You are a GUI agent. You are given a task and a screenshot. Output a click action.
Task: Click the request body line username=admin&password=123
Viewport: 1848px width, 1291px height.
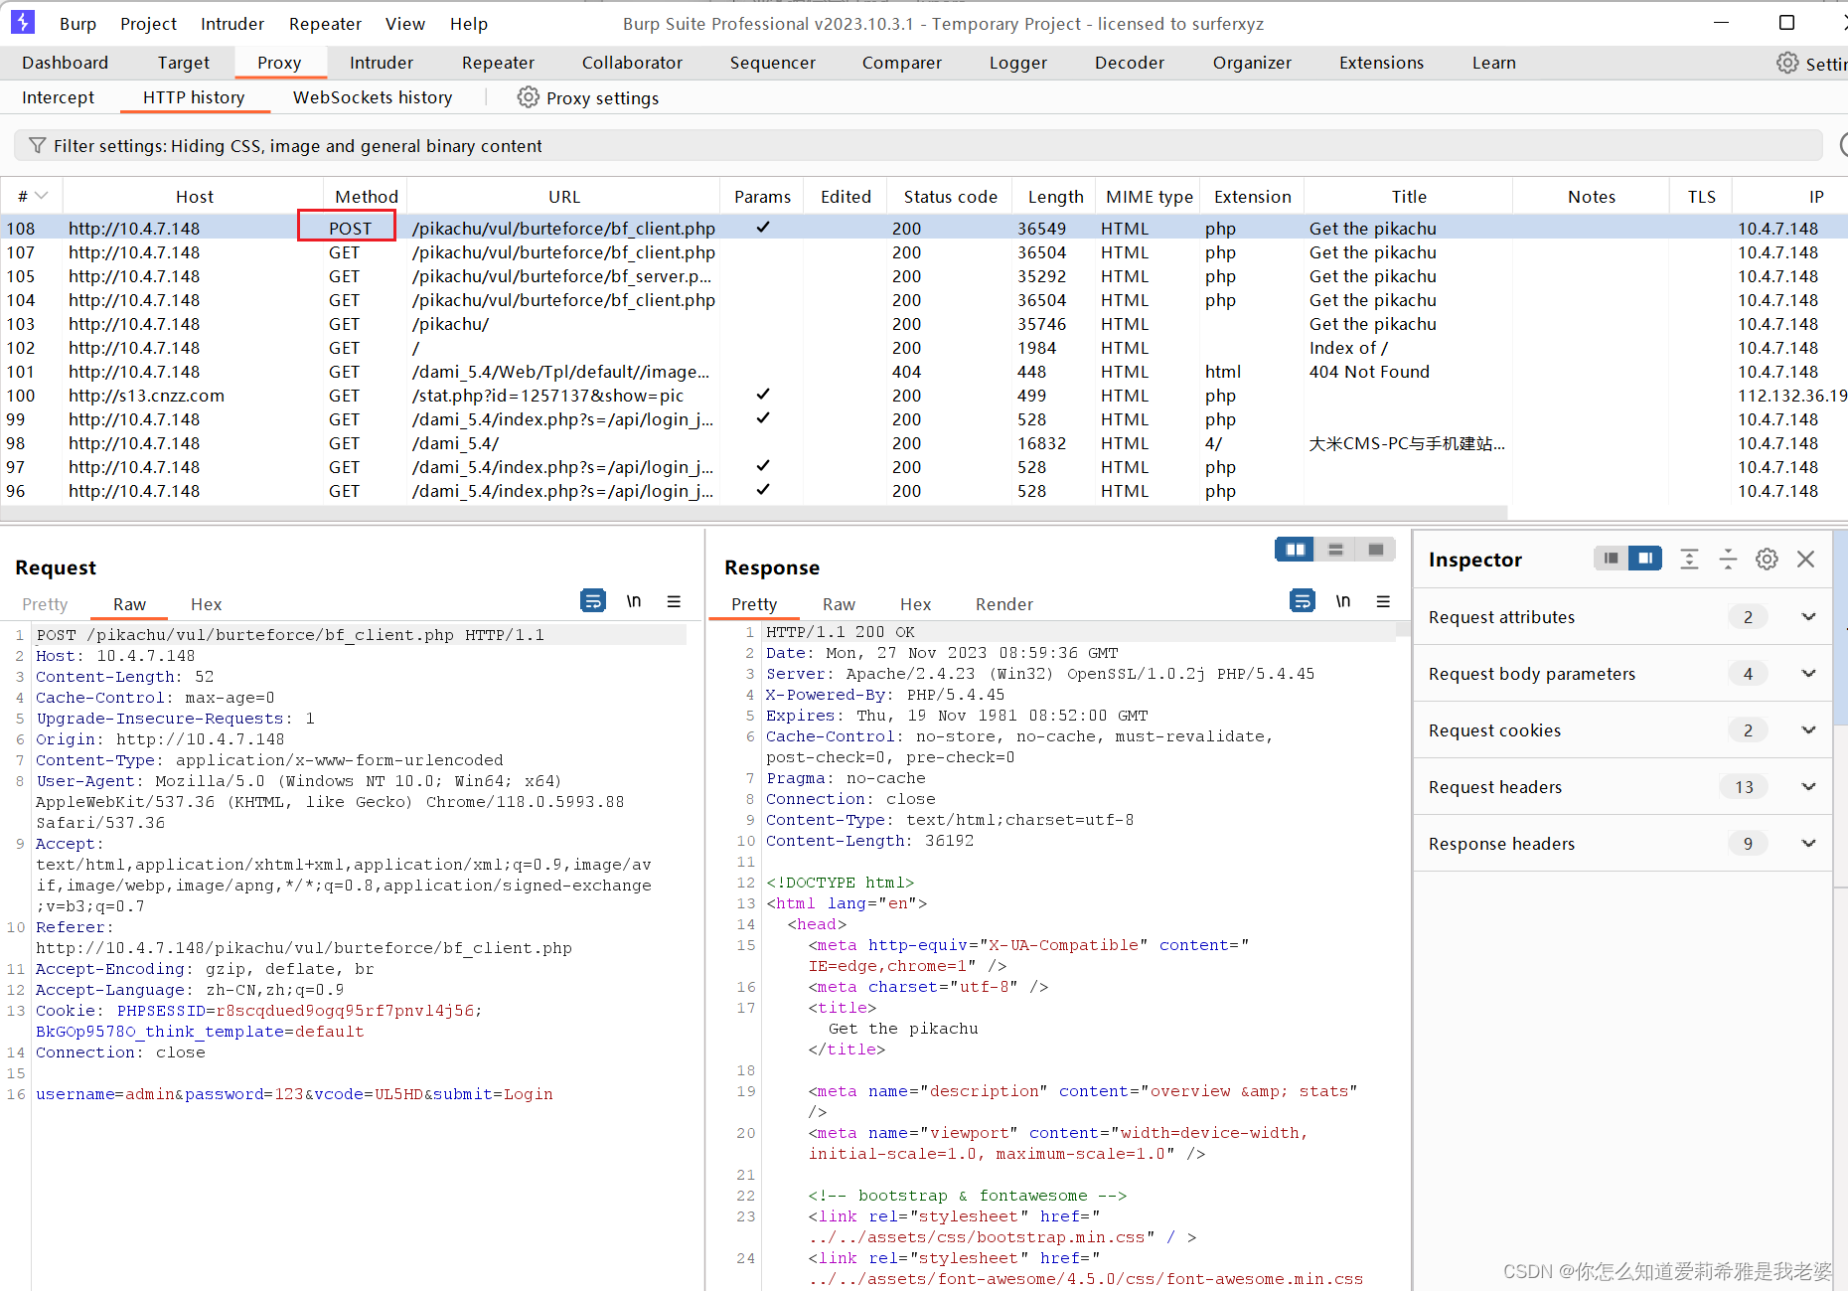point(294,1094)
